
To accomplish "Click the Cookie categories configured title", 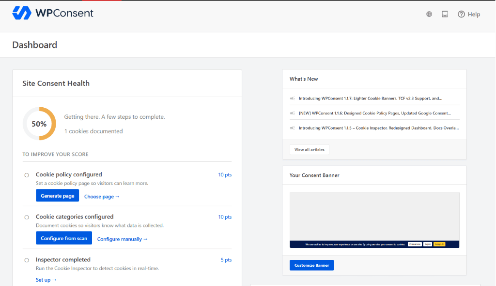I will tap(75, 217).
